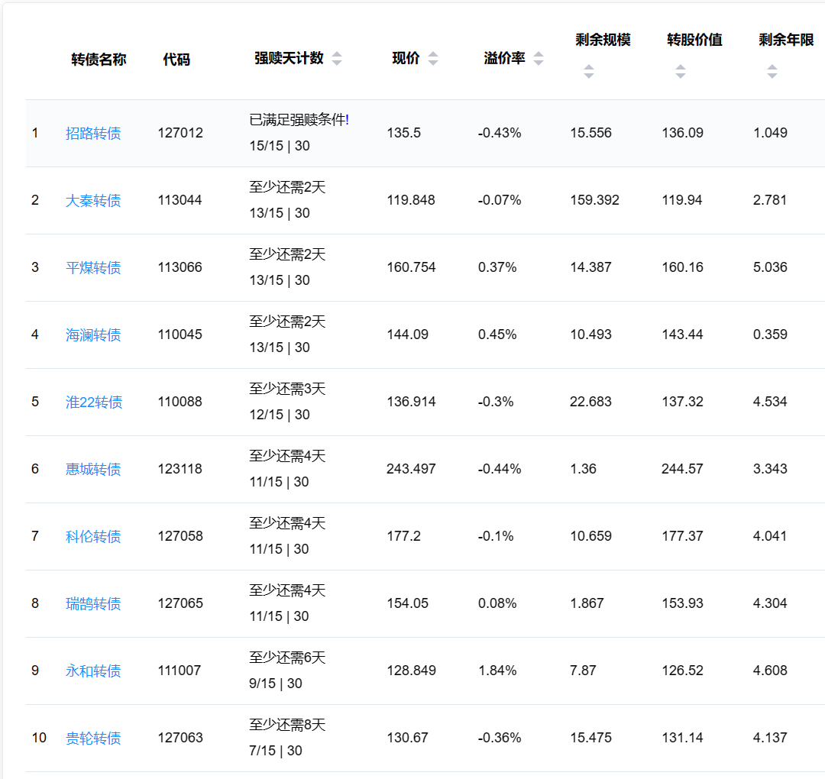
Task: Click the sort arrows beside 现价
Action: pyautogui.click(x=433, y=59)
